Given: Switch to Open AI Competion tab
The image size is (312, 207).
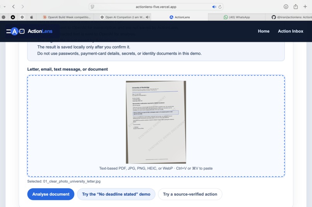Looking at the screenshot, I should 123,17.
